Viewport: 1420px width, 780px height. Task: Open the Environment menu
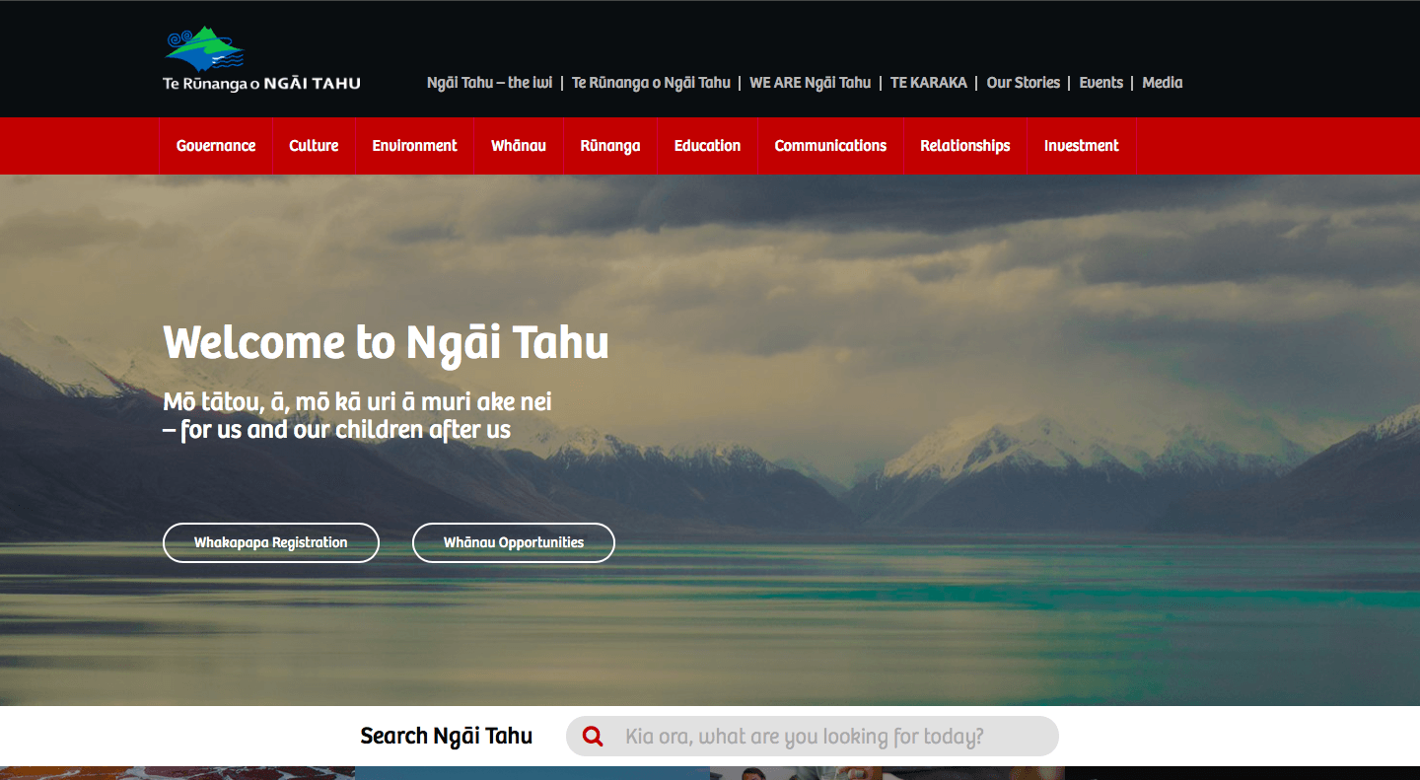click(414, 146)
